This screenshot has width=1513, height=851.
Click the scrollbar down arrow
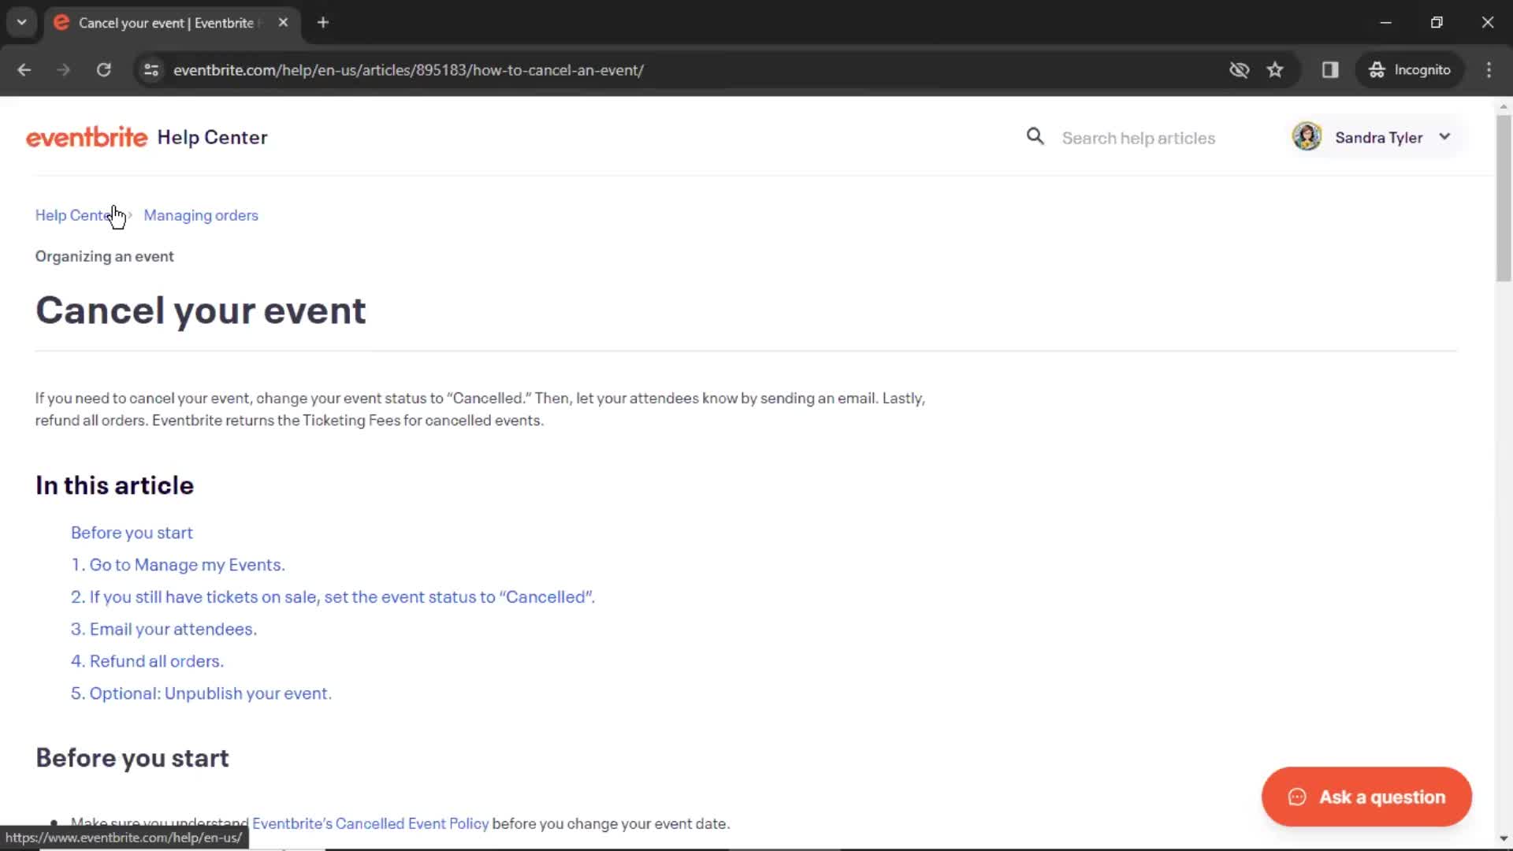pos(1504,838)
